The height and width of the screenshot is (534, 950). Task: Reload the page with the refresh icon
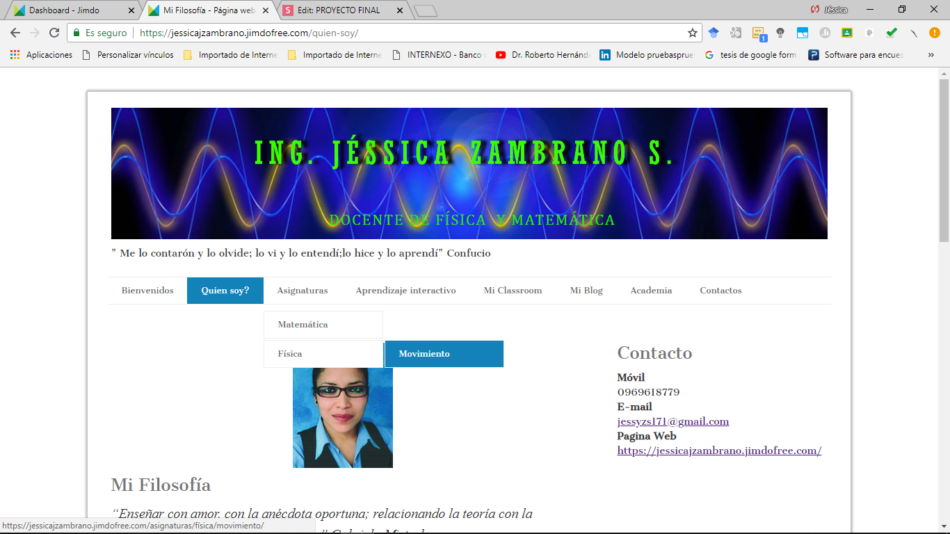(x=54, y=33)
